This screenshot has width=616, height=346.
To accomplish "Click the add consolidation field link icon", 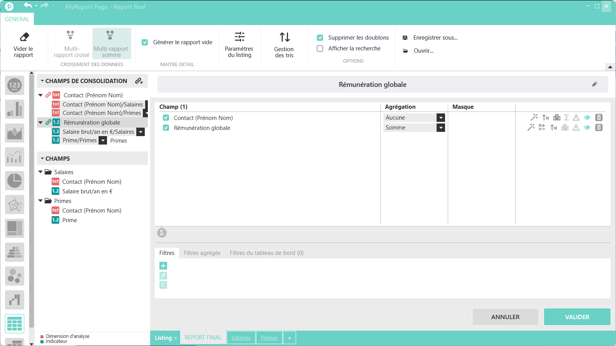I will 139,81.
